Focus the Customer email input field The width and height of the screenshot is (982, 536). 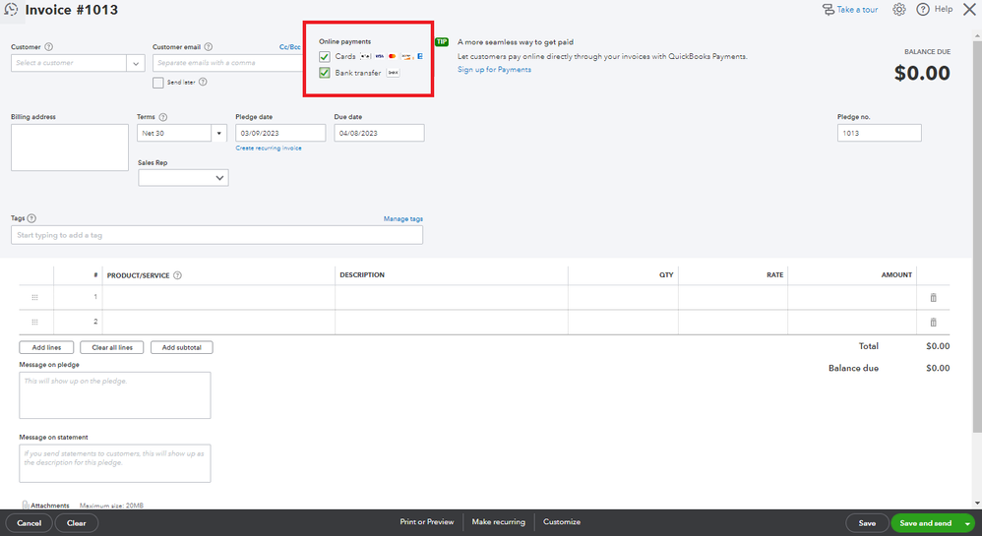[x=227, y=63]
